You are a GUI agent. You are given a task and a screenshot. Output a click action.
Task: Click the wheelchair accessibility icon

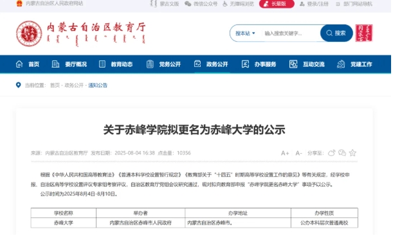tap(225, 4)
